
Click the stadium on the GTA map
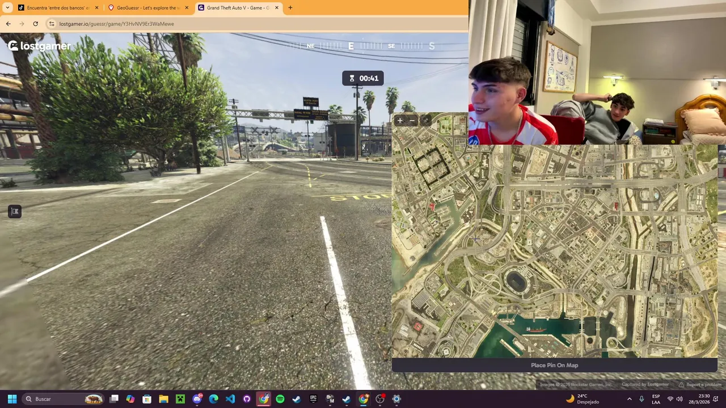pyautogui.click(x=516, y=280)
